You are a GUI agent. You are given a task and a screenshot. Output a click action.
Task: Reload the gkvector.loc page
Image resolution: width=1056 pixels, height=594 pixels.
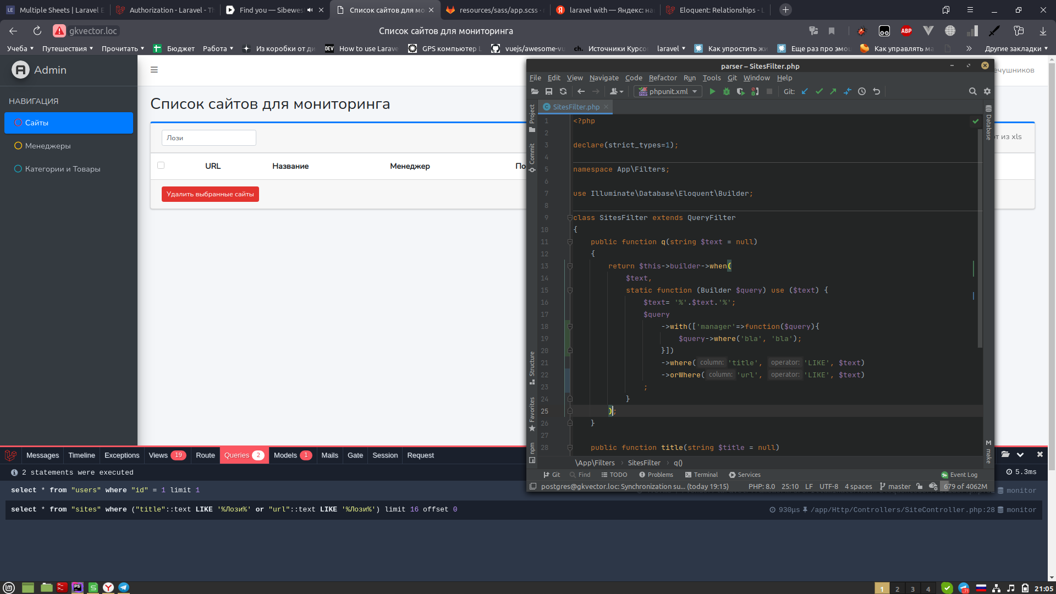[x=37, y=31]
